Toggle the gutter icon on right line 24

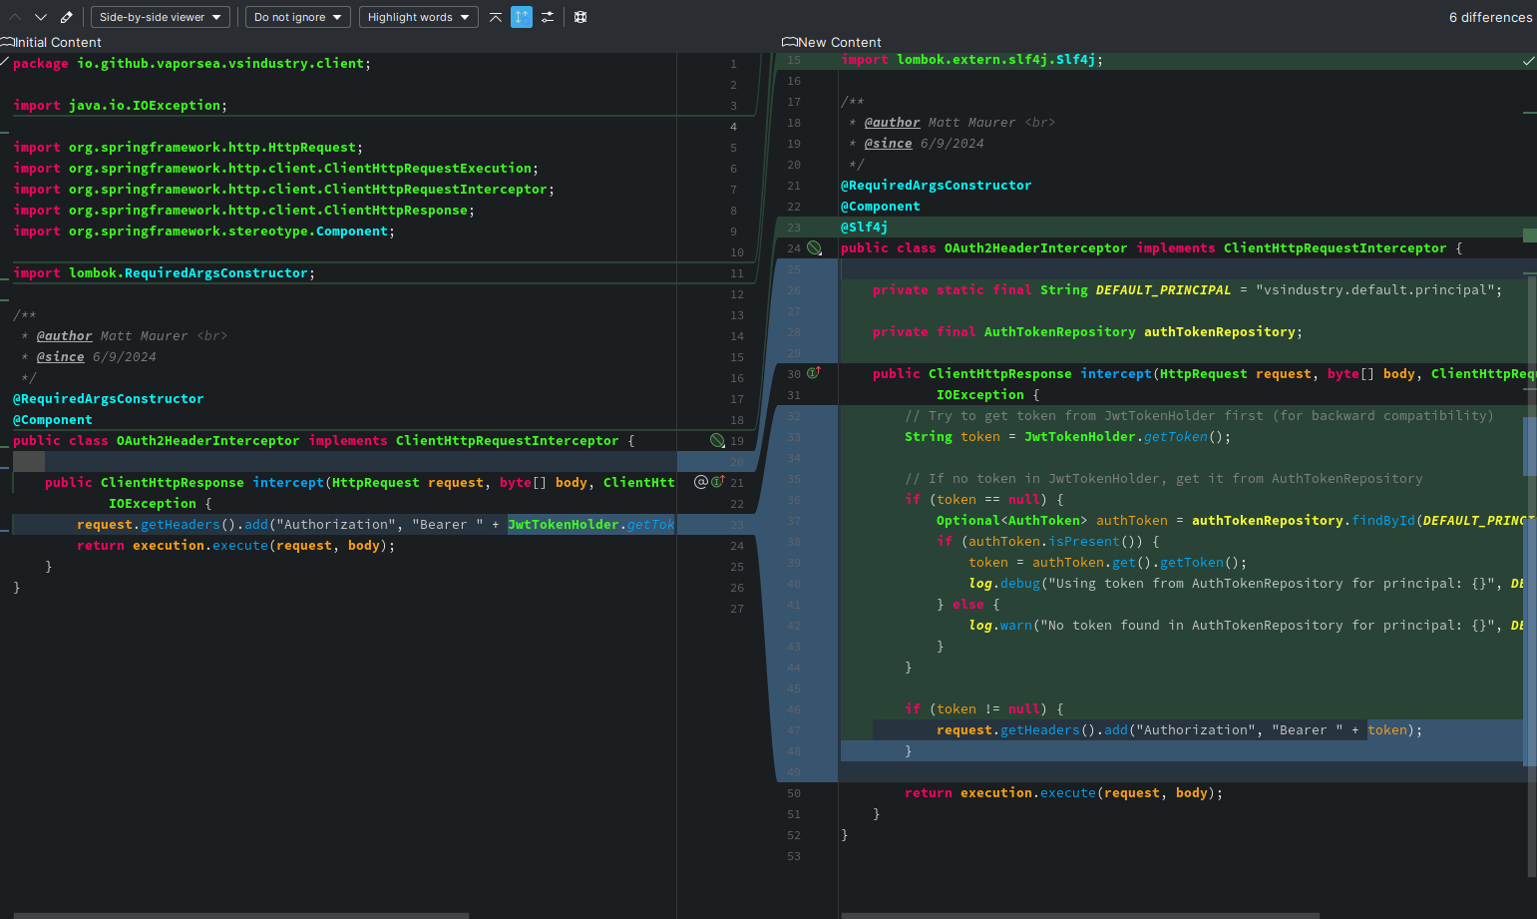point(815,247)
